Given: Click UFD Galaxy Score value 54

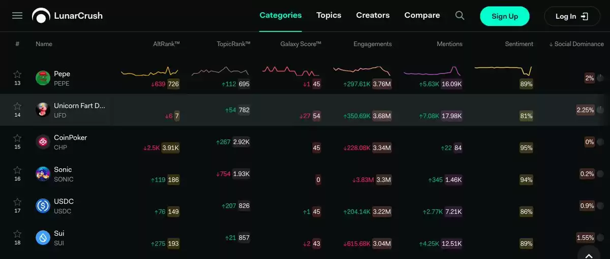Looking at the screenshot, I should [317, 116].
